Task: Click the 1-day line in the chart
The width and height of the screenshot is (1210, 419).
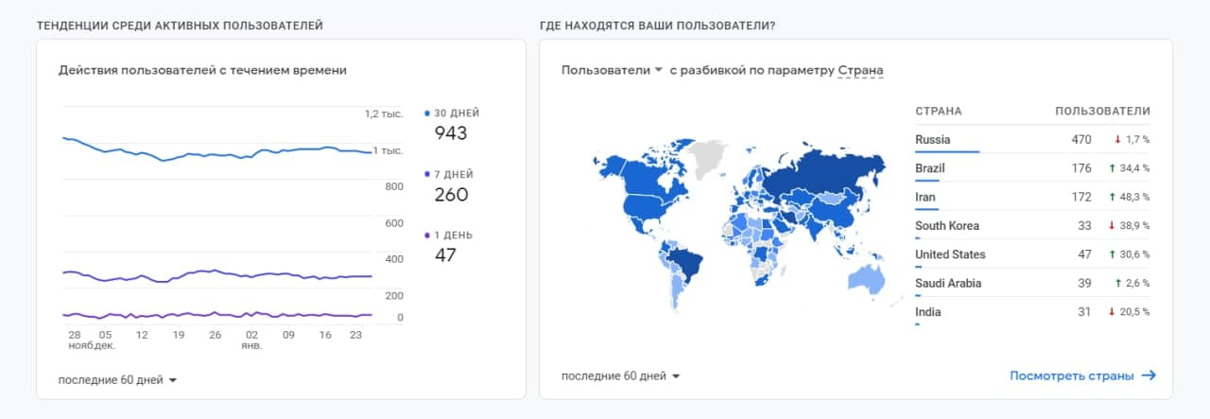Action: (217, 315)
